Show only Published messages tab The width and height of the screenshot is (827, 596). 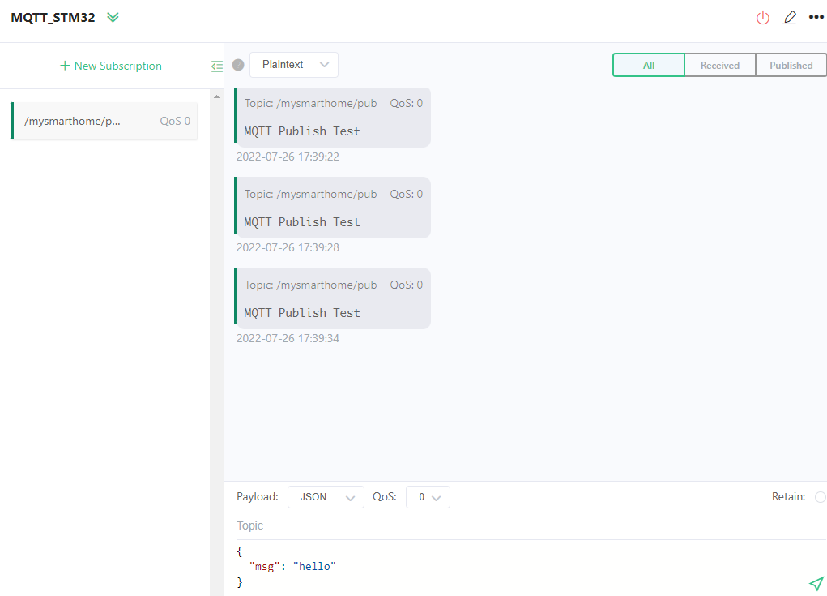tap(791, 65)
